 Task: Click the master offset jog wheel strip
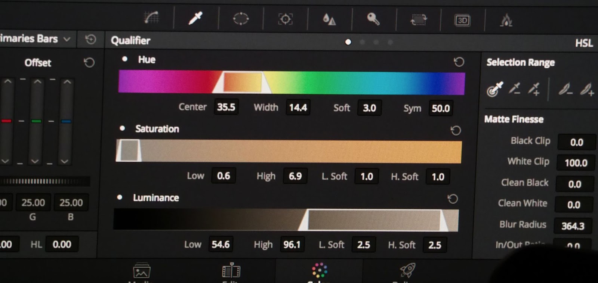click(x=45, y=181)
